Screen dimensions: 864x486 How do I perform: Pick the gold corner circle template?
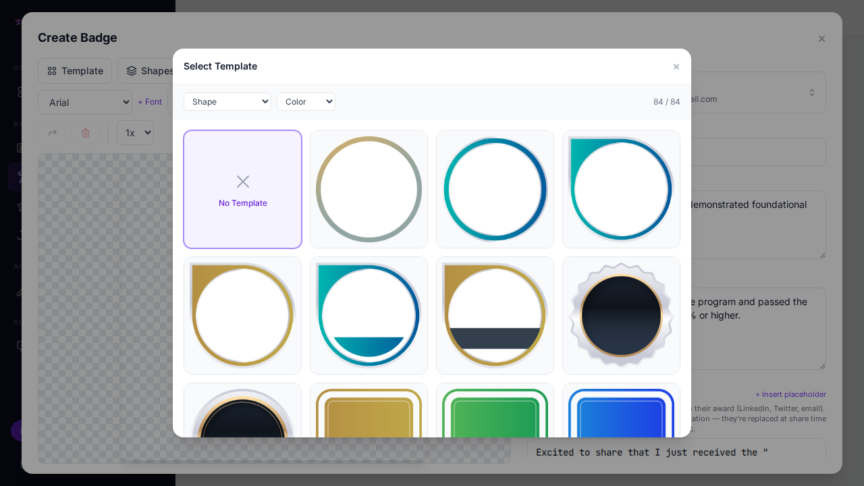tap(242, 315)
